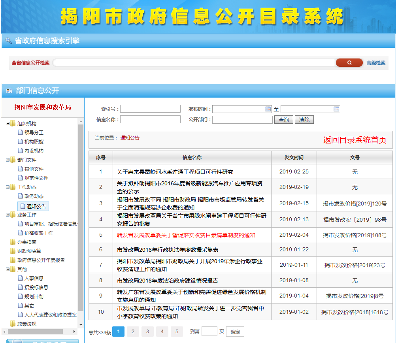This screenshot has height=343, width=398.
Task: Click the red search magnifier button
Action: tap(349, 63)
